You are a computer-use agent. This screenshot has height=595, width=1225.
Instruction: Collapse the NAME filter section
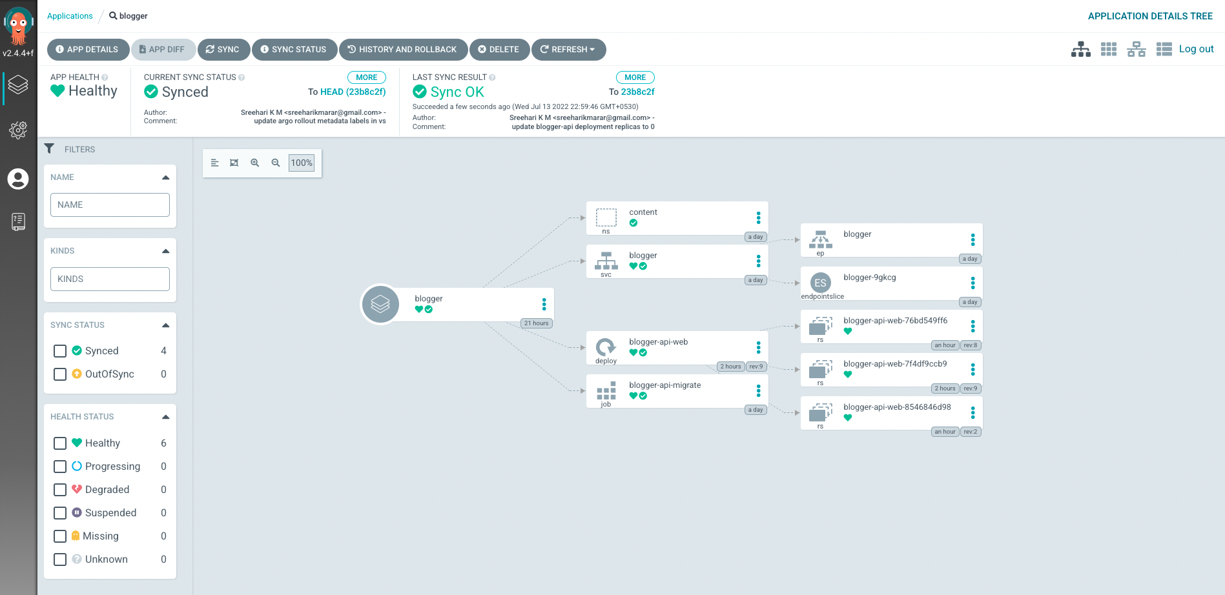(x=165, y=177)
